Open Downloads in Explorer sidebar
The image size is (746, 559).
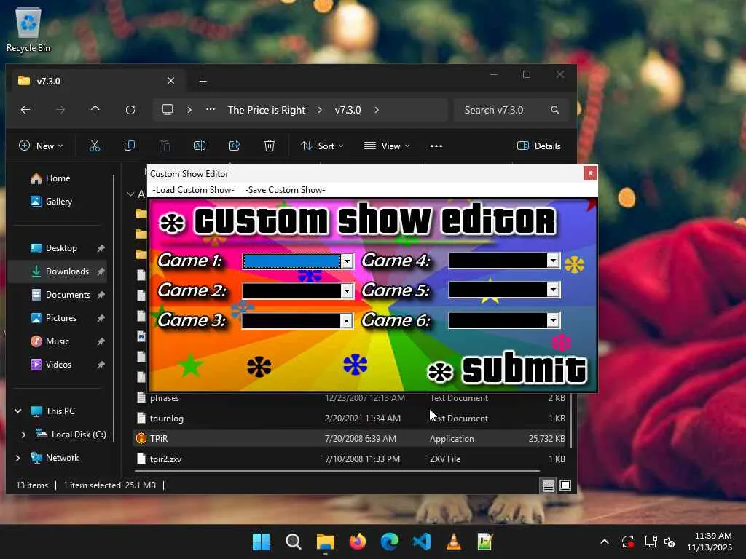pos(57,271)
